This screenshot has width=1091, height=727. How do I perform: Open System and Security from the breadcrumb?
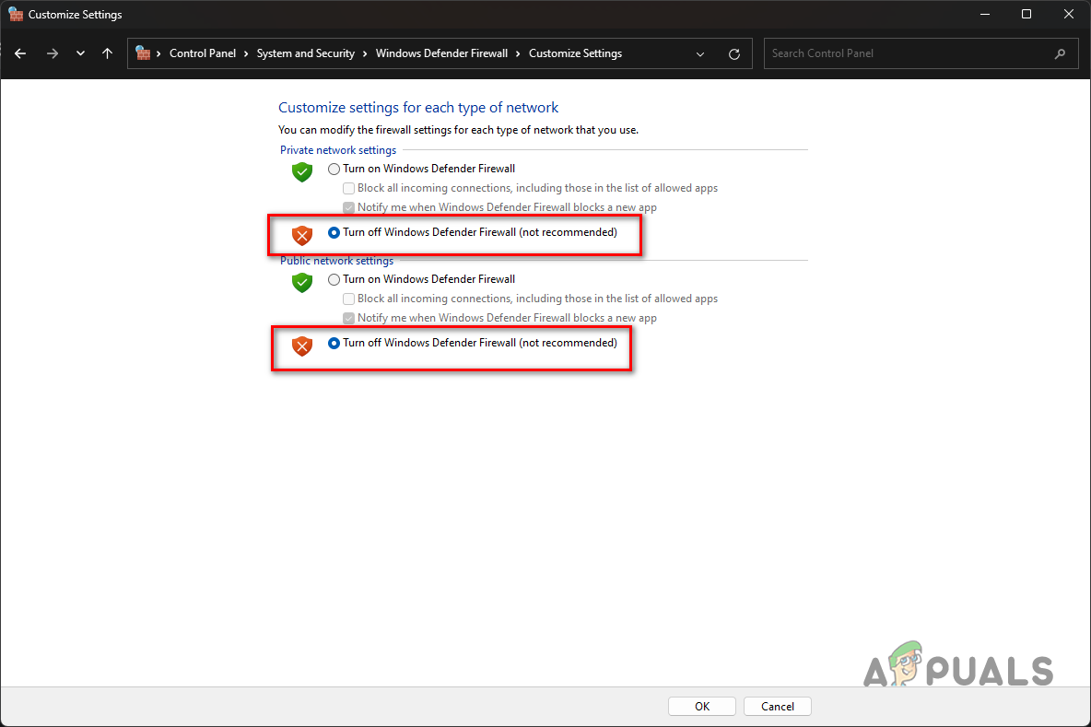306,53
